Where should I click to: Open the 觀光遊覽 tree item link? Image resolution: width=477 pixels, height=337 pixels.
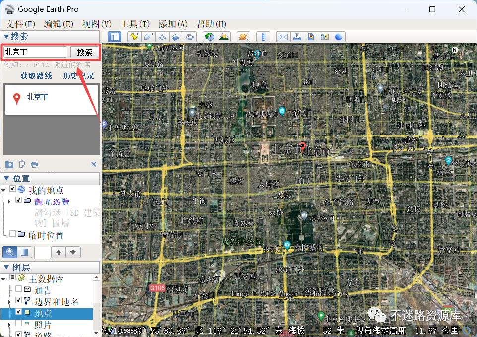point(52,202)
